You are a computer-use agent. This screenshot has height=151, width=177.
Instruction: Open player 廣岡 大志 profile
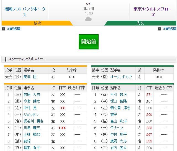pos(119,141)
